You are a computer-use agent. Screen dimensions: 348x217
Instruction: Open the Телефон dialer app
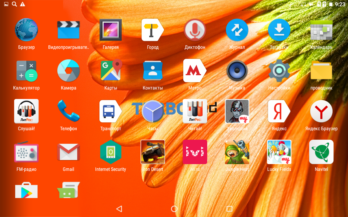(68, 111)
